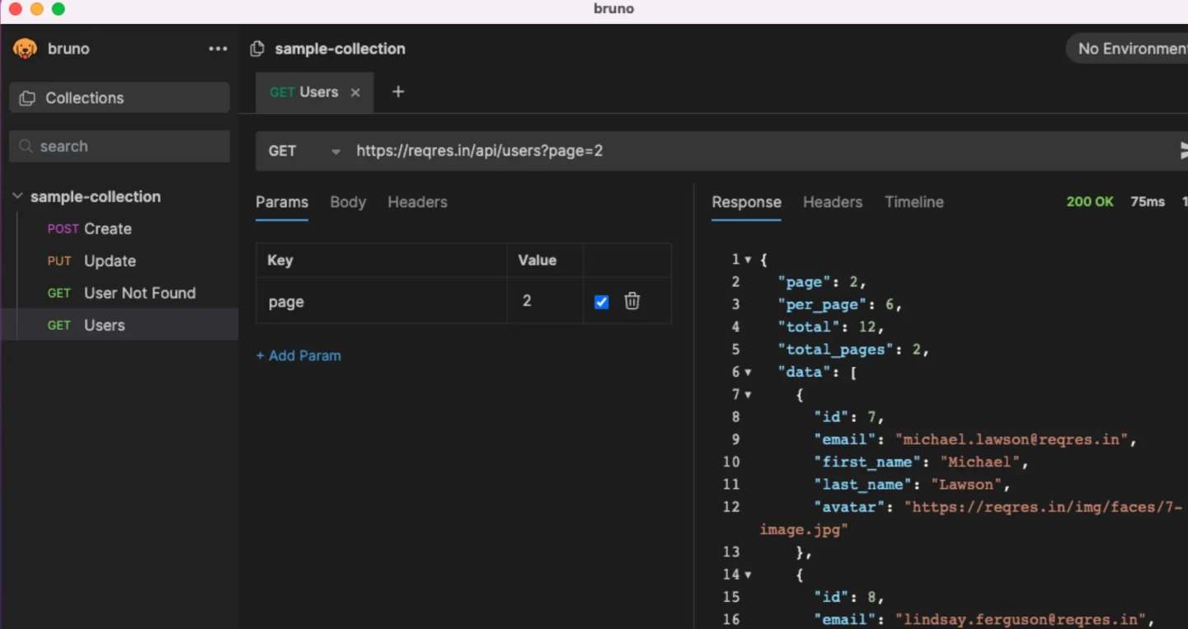The width and height of the screenshot is (1188, 629).
Task: Uncheck the page parameter checkbox
Action: 602,302
